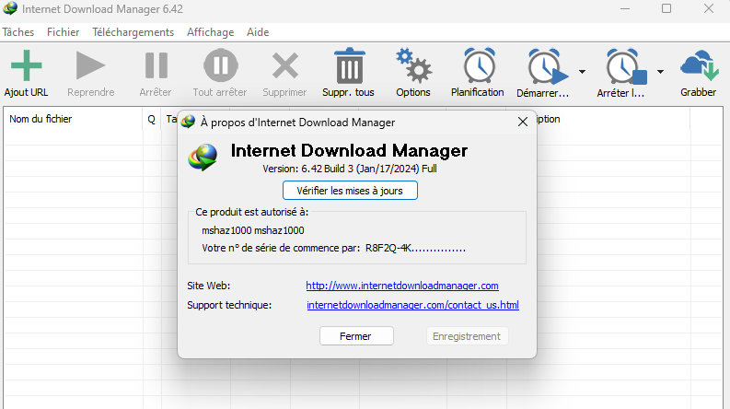
Task: Click the Nom du fichier column header
Action: point(73,119)
